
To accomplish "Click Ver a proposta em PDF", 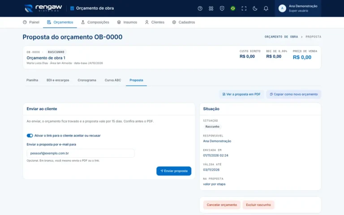I will (241, 94).
